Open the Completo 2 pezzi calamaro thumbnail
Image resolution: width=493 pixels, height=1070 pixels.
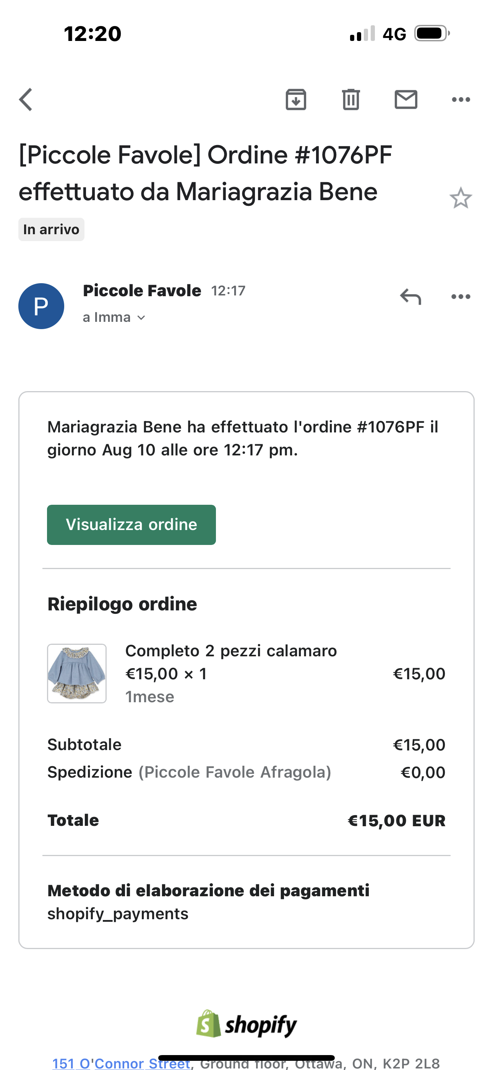77,673
